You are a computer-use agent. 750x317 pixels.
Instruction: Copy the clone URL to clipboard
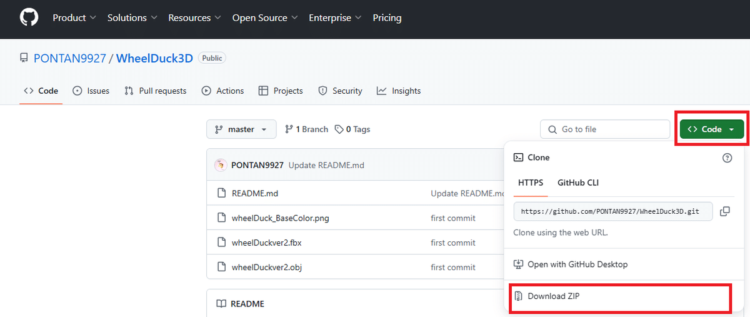[725, 211]
